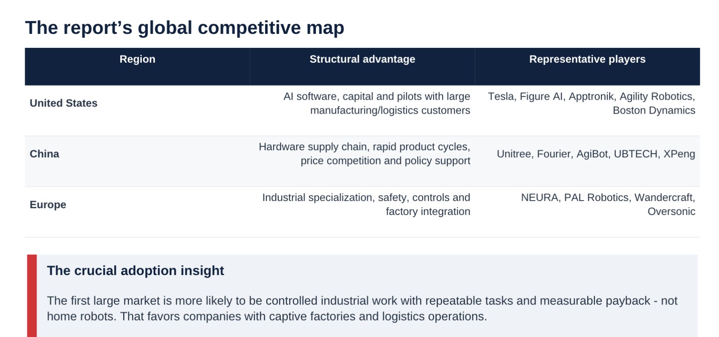The image size is (719, 337).
Task: Select the Unitree, Fourier, AgiBot players cell
Action: [587, 161]
